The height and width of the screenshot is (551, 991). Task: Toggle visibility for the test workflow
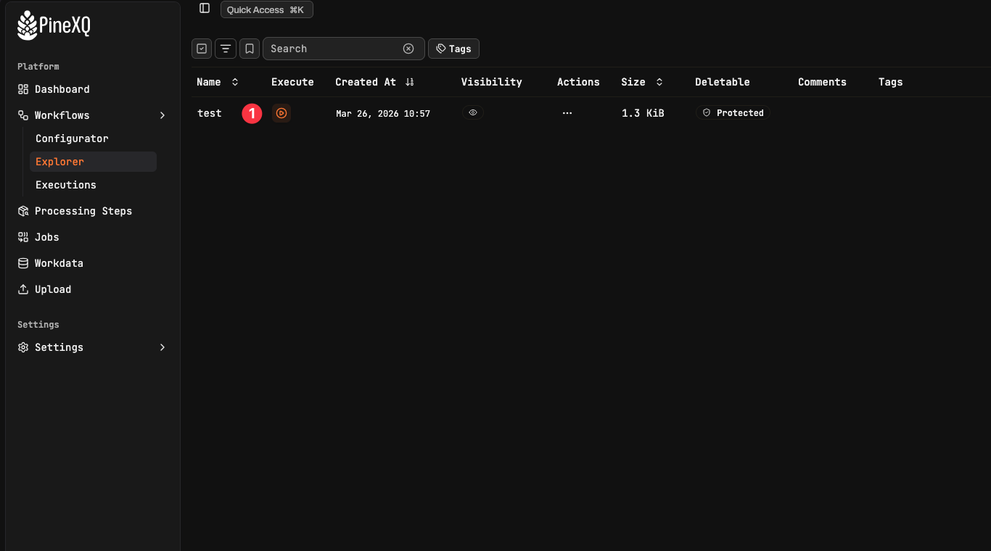[473, 113]
